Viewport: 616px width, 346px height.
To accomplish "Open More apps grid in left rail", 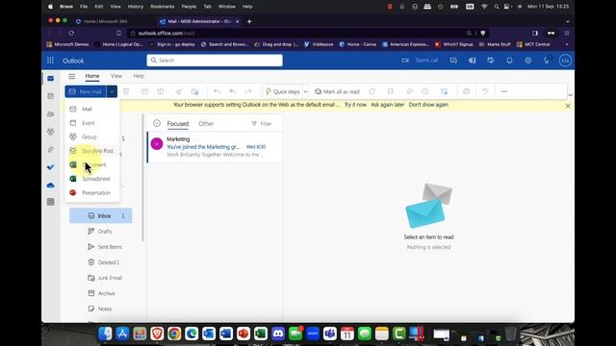I will tap(51, 202).
